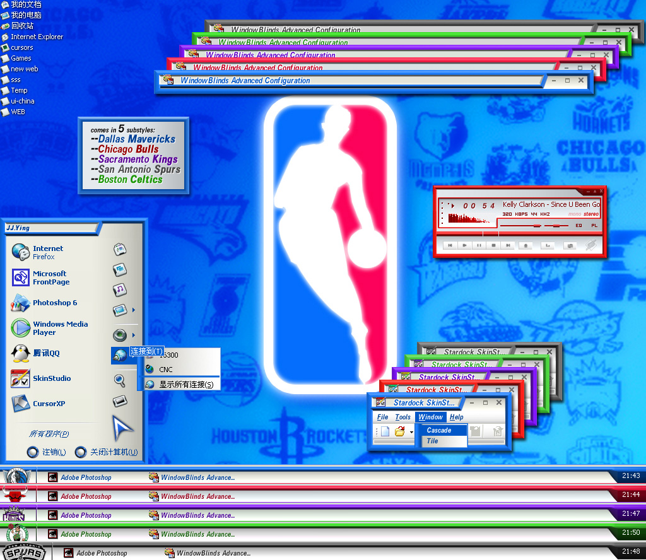Click the magnifier search icon in start menu
This screenshot has height=560, width=646.
[x=119, y=380]
